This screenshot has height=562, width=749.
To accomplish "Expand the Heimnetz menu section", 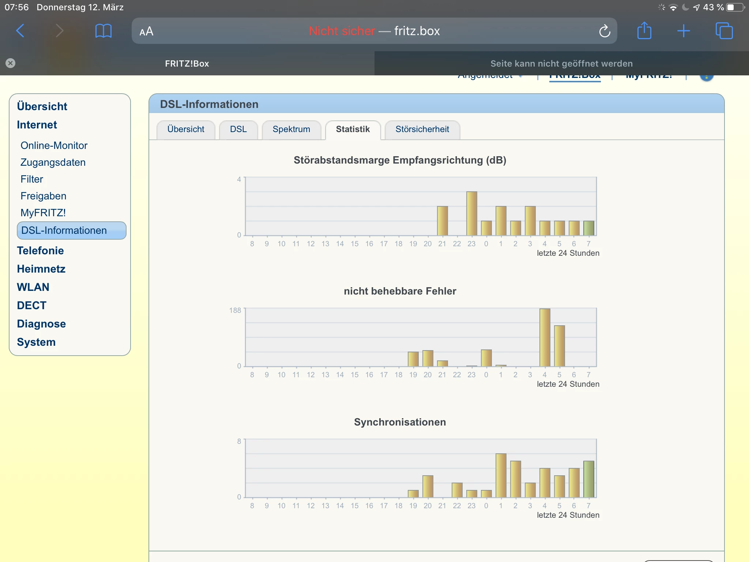I will pos(41,269).
